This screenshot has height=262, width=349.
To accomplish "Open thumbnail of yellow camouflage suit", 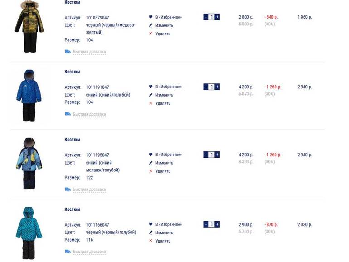I will pyautogui.click(x=29, y=26).
